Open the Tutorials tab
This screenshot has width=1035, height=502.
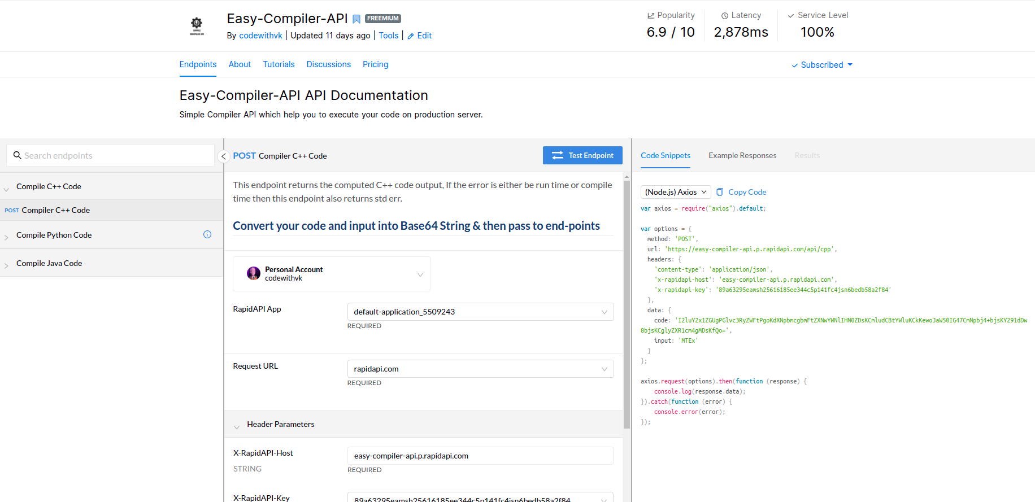pyautogui.click(x=279, y=64)
